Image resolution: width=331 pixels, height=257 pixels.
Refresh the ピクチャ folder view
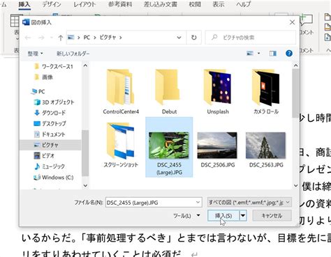193,38
